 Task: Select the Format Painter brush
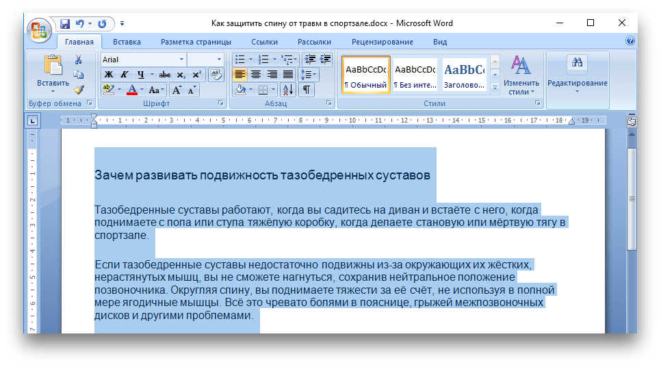click(x=78, y=89)
